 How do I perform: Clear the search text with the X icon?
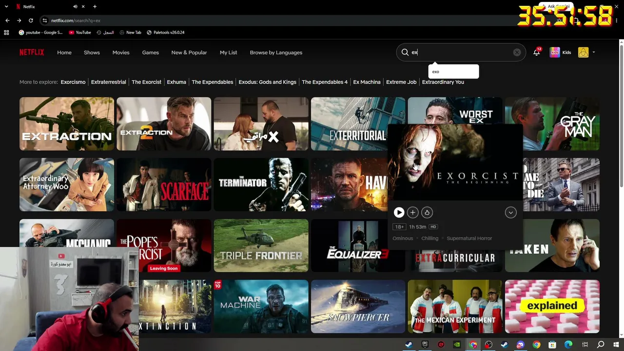pos(517,52)
